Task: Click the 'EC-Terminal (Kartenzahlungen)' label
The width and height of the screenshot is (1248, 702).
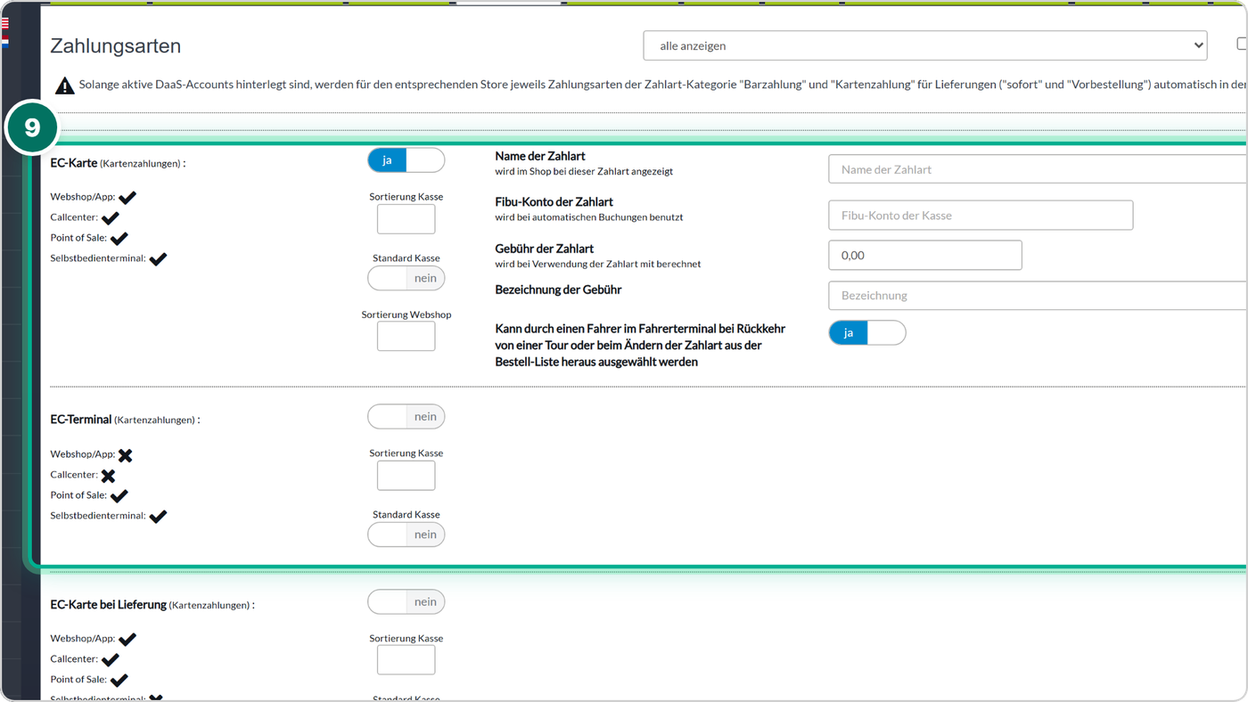Action: click(x=126, y=420)
